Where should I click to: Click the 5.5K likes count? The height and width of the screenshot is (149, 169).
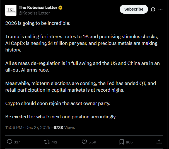tap(92, 142)
